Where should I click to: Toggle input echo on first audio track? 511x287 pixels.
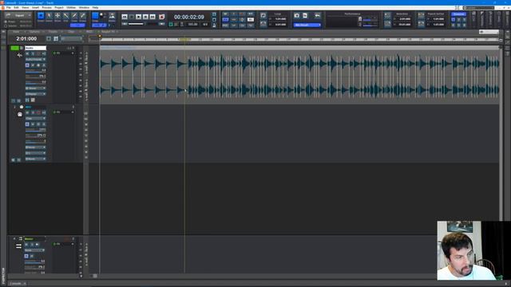[x=44, y=53]
